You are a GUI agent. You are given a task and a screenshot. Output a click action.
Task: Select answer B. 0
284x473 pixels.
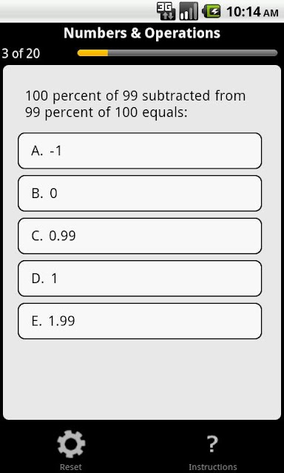click(x=140, y=194)
